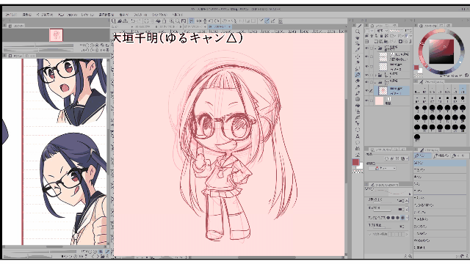Viewport: 470px width, 264px height.
Task: Select the round gradient tool icon
Action: [358, 99]
